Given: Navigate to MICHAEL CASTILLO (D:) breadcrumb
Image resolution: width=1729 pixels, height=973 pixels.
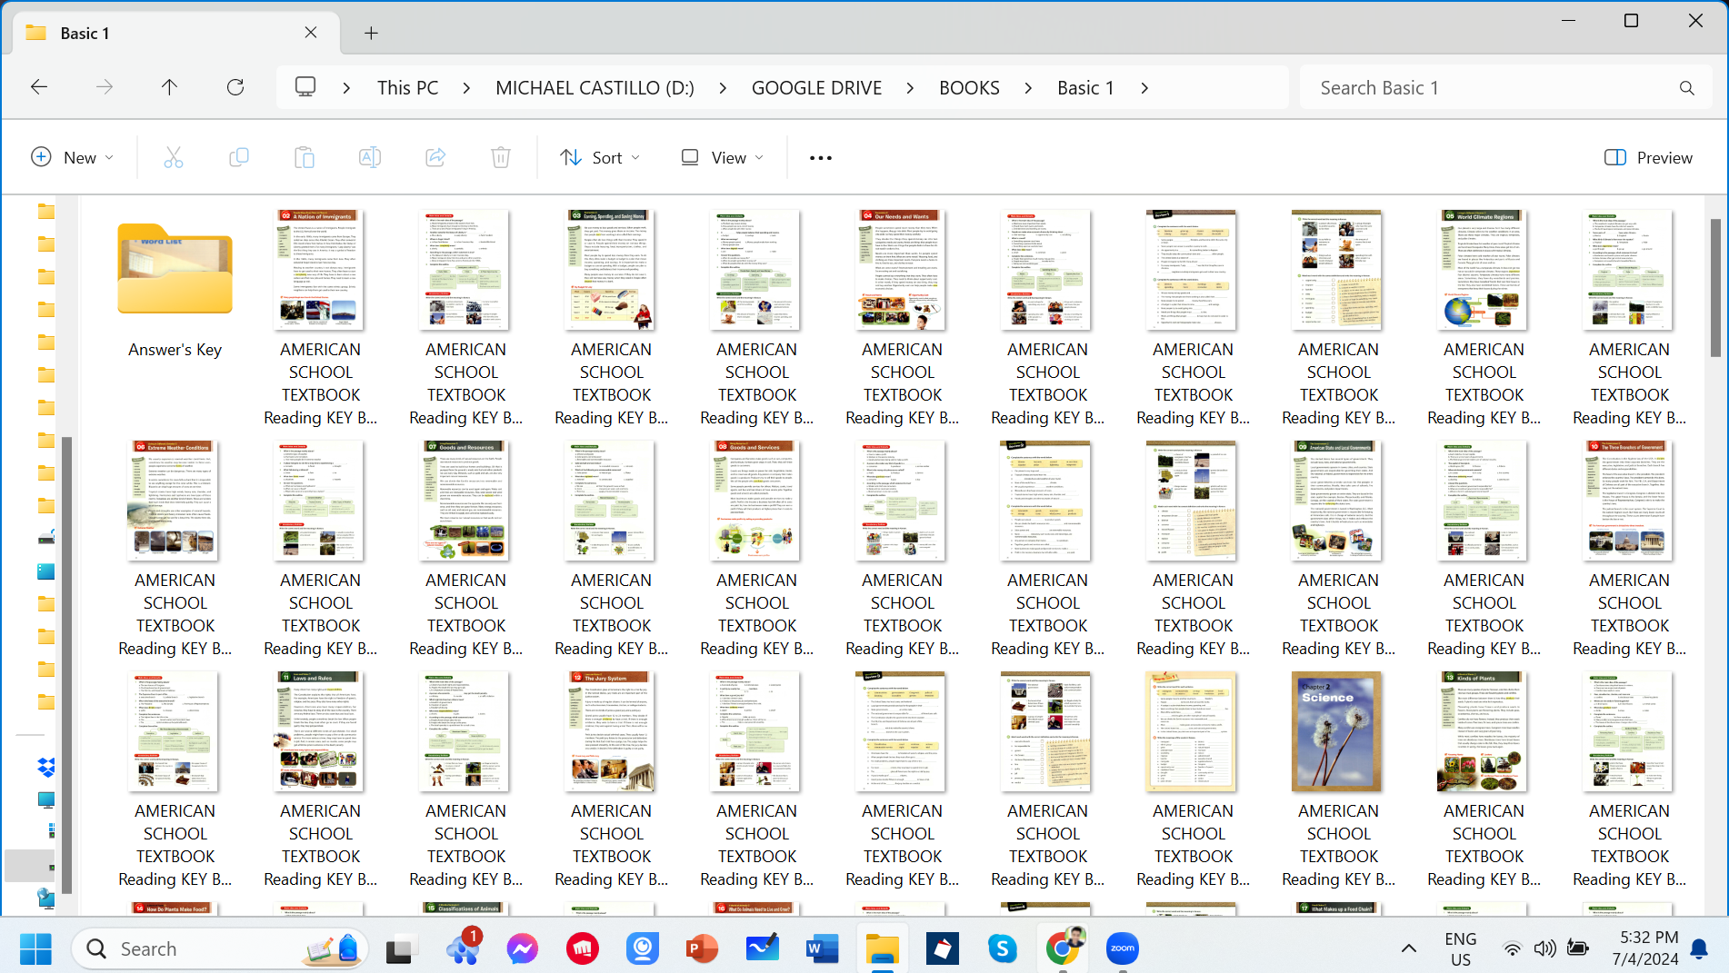Looking at the screenshot, I should point(595,88).
